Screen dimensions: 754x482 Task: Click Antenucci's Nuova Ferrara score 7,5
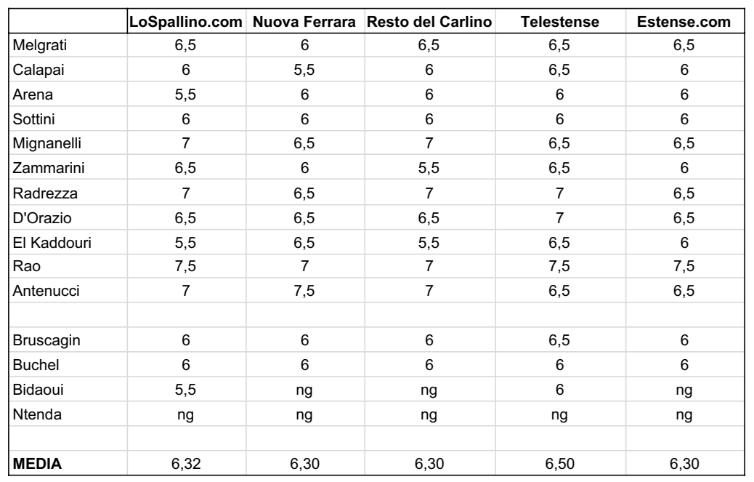coord(304,291)
